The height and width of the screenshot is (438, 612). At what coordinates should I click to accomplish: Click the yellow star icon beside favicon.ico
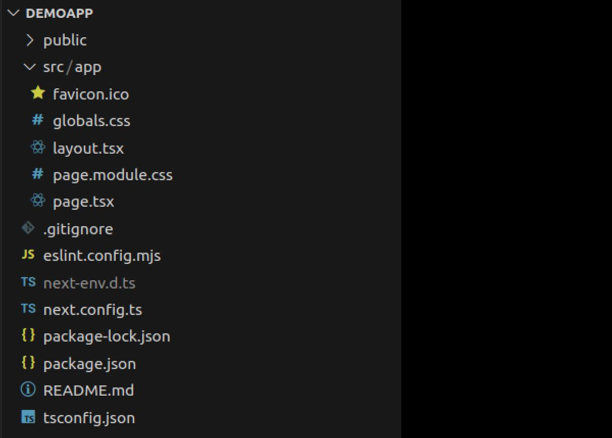[38, 93]
